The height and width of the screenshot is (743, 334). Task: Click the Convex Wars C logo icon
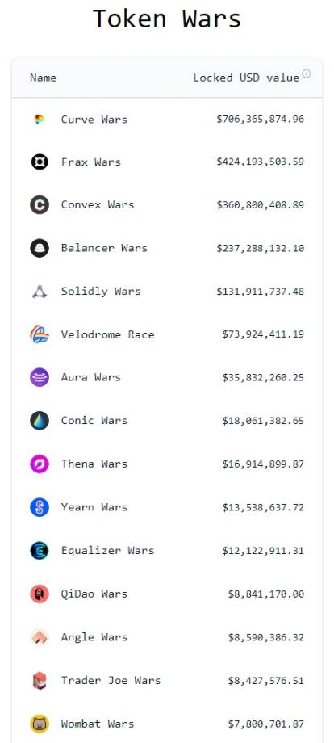40,205
